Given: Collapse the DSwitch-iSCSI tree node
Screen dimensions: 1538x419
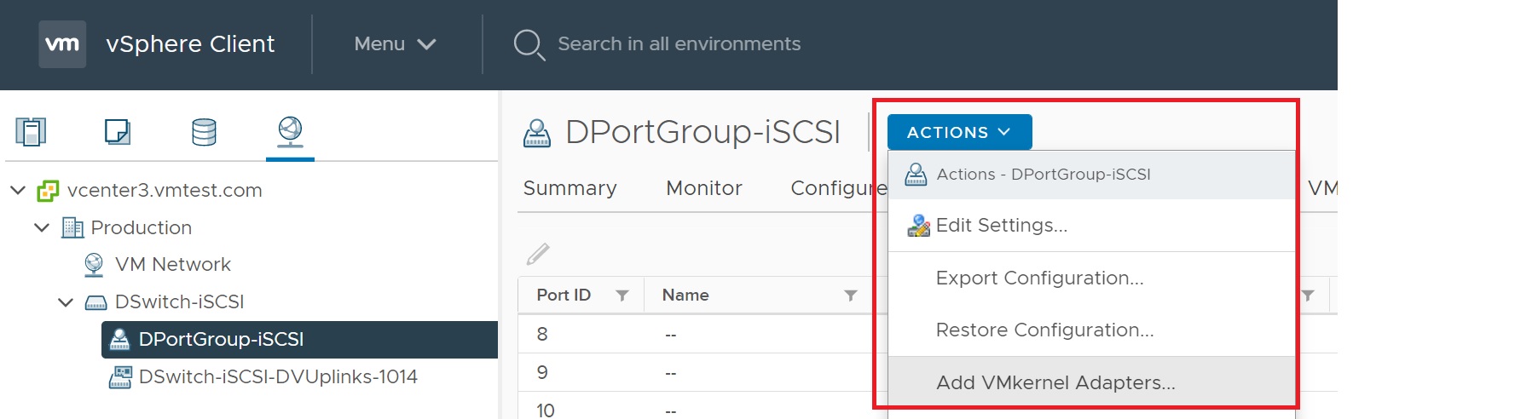Looking at the screenshot, I should (x=66, y=301).
